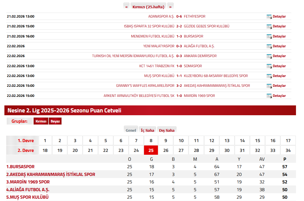
Task: Click details icon for Isparta 32 Spor match
Action: coord(269,26)
